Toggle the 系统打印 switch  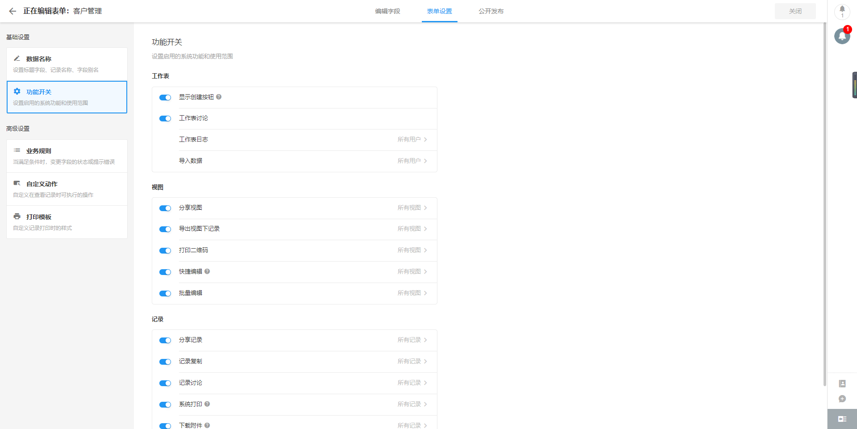pyautogui.click(x=165, y=404)
